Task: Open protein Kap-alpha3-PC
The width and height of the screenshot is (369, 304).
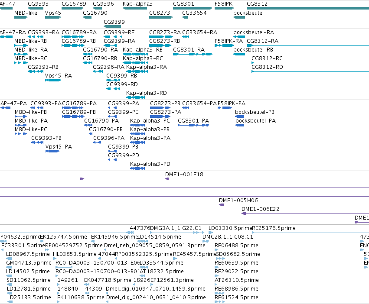Action: [x=150, y=121]
